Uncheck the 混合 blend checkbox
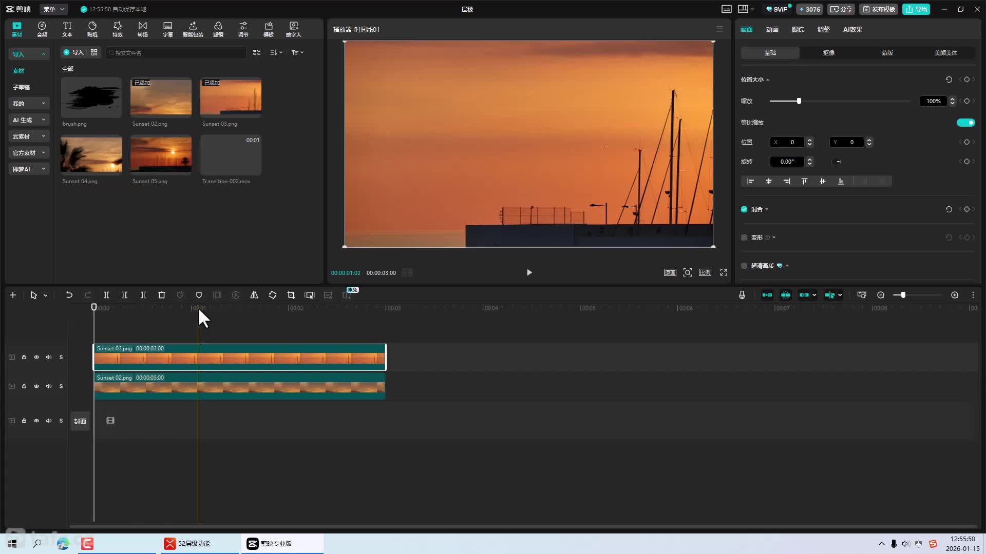Image resolution: width=986 pixels, height=554 pixels. click(744, 209)
